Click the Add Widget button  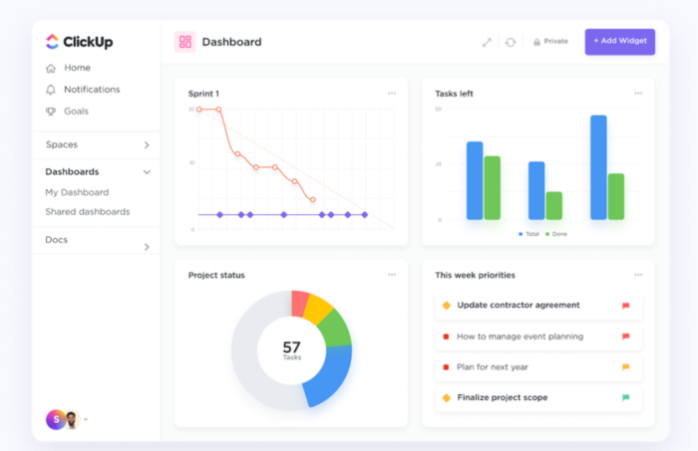(x=619, y=42)
